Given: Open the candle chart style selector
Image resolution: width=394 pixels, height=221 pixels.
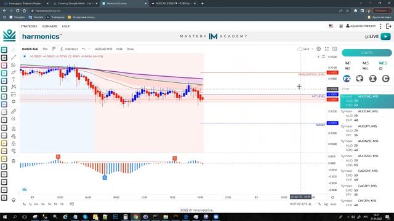Looking at the screenshot, I should tap(54, 49).
